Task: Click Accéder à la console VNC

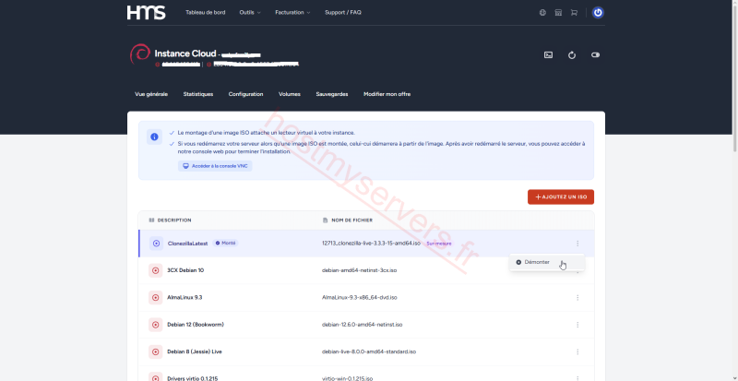Action: tap(215, 166)
